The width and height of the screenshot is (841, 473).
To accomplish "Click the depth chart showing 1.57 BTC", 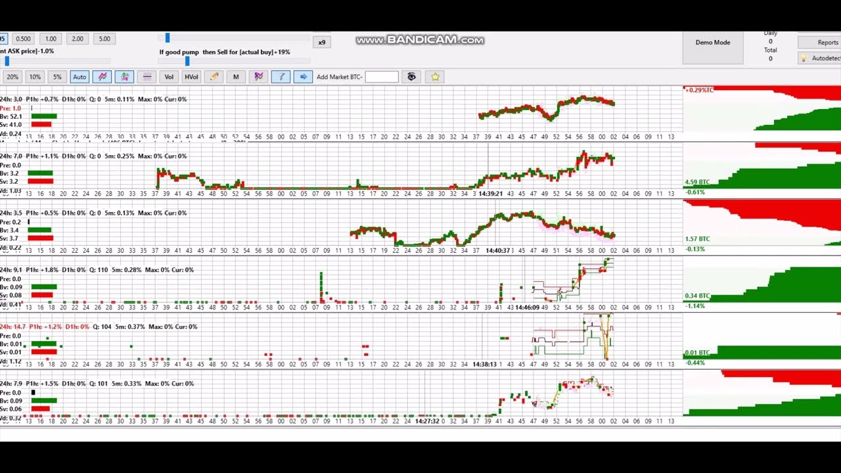I will (x=762, y=222).
